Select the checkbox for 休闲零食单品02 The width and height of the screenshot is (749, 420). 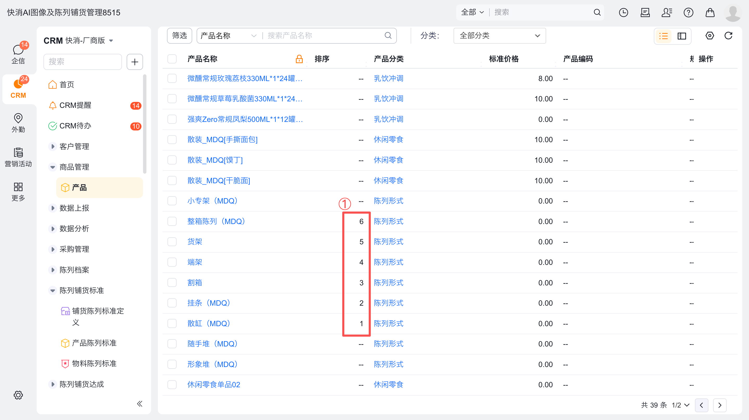[172, 385]
